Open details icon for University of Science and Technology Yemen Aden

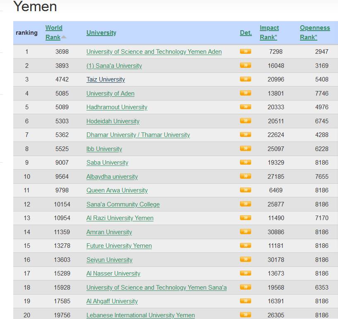[x=245, y=51]
